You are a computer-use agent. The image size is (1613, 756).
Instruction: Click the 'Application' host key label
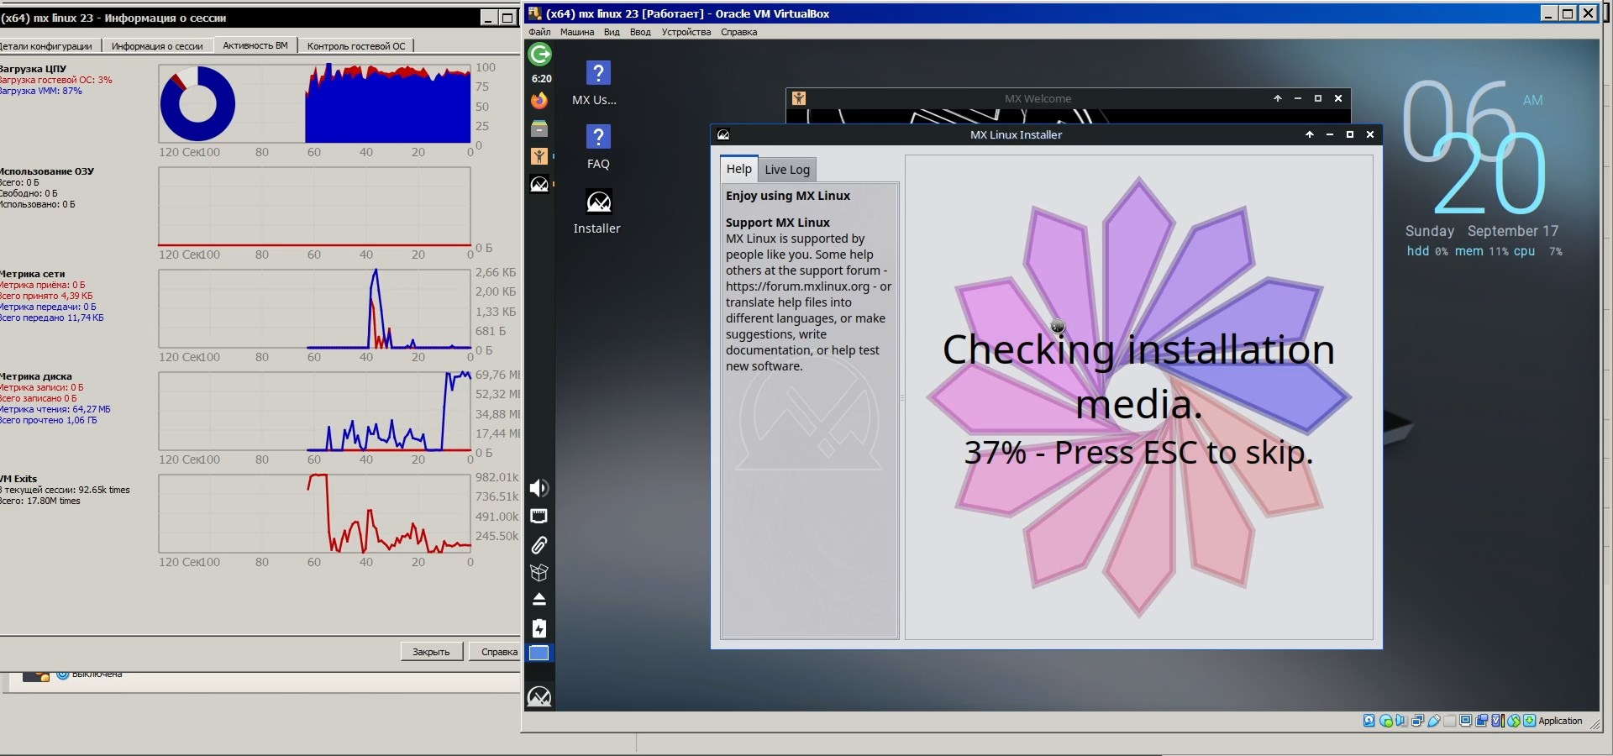tap(1560, 721)
